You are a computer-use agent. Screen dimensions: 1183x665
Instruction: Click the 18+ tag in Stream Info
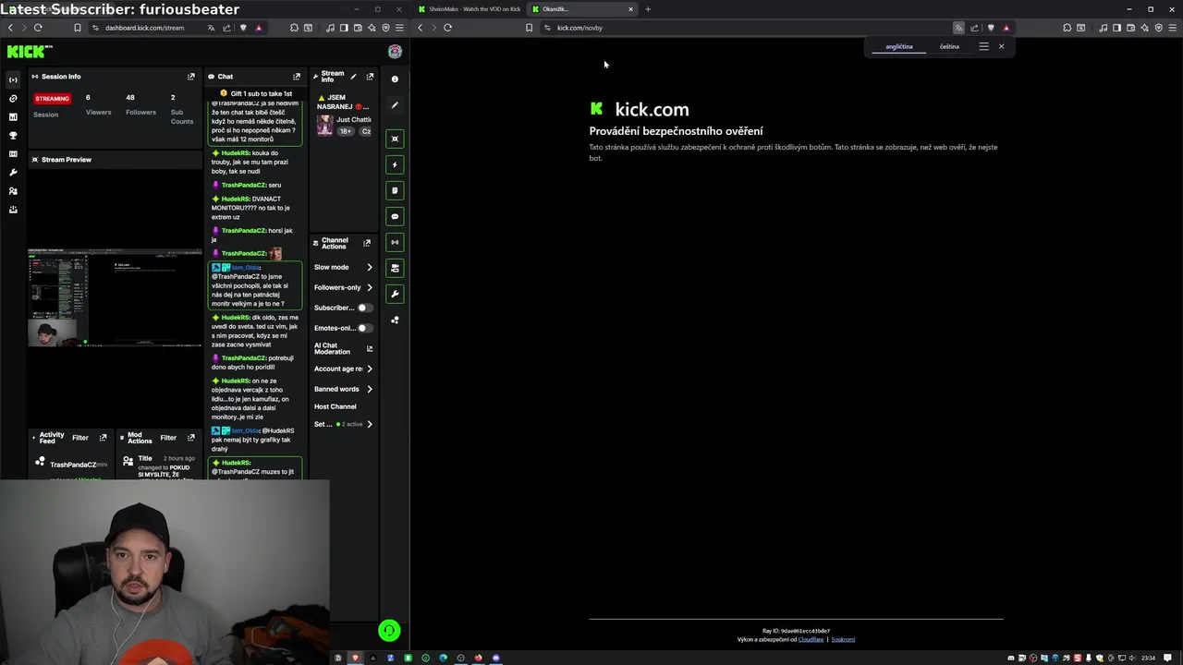(x=346, y=131)
